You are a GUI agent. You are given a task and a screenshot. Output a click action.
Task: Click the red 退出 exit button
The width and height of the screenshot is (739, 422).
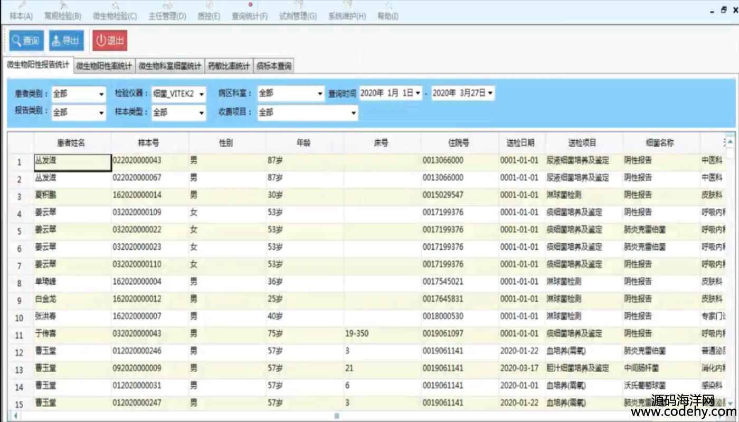[110, 41]
